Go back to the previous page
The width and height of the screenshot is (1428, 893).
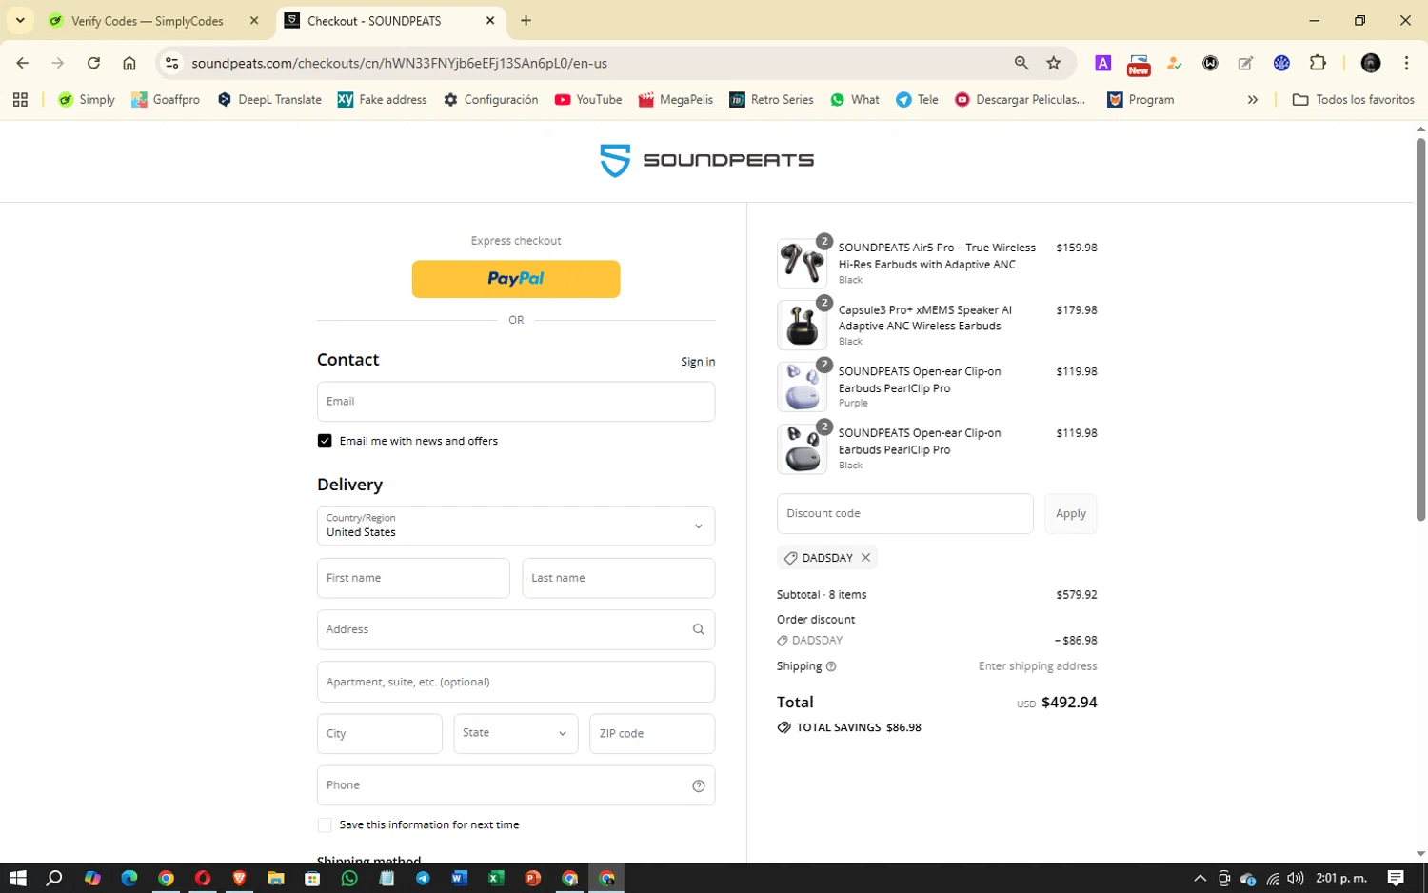click(23, 63)
